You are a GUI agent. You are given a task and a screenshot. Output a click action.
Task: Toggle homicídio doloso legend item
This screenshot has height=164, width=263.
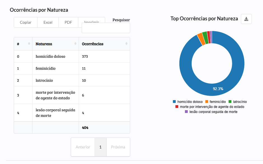(x=188, y=102)
